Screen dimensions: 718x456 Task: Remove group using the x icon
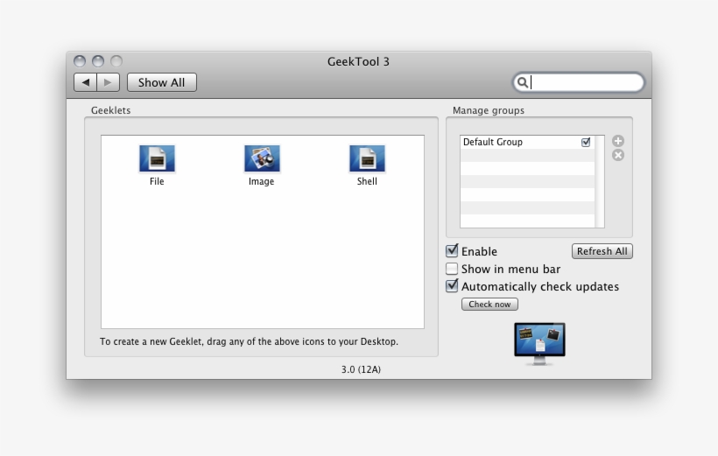click(618, 155)
